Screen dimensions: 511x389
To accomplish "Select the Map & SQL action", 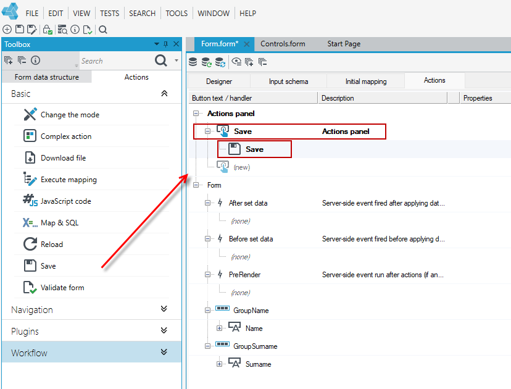I will 91,223.
